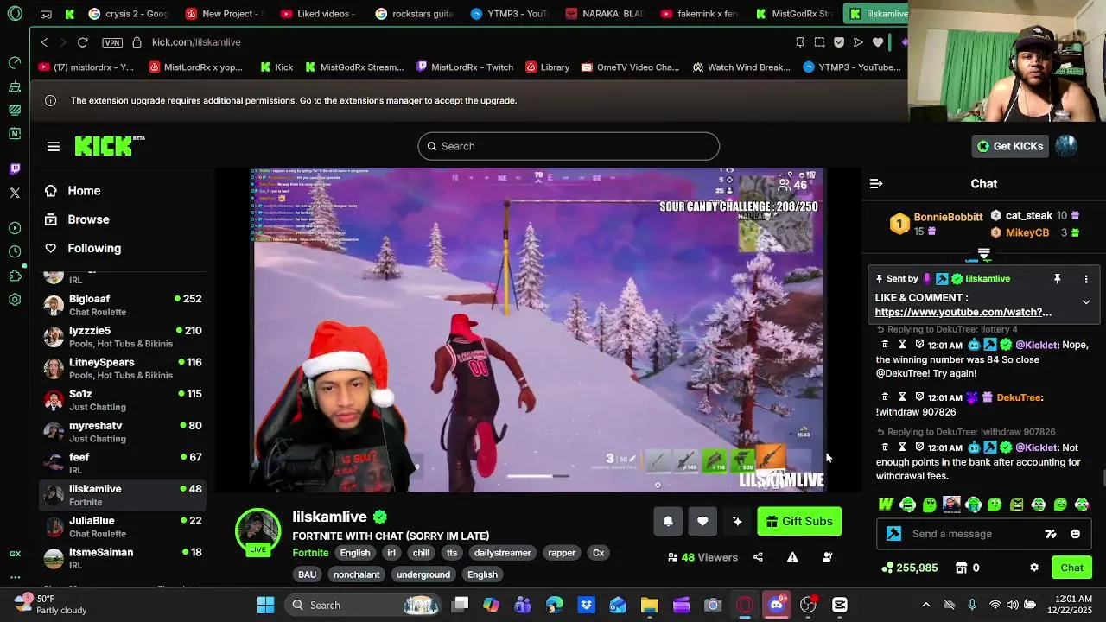Click the user moderation icon beside report
Image resolution: width=1106 pixels, height=622 pixels.
click(x=827, y=557)
